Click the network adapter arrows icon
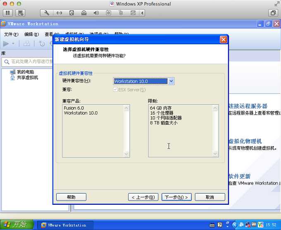Image resolution: width=281 pixels, height=230 pixels. click(x=59, y=13)
